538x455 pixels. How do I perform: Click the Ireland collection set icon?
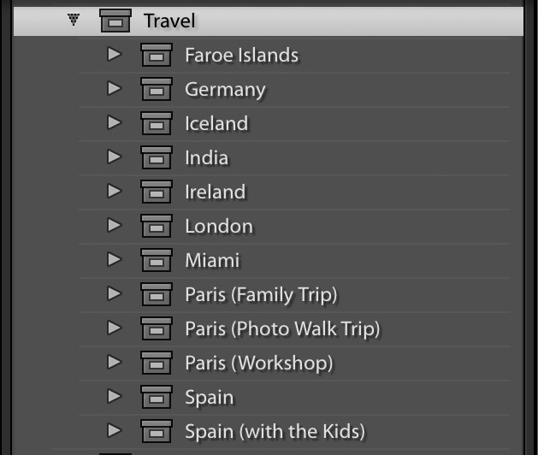pos(157,192)
